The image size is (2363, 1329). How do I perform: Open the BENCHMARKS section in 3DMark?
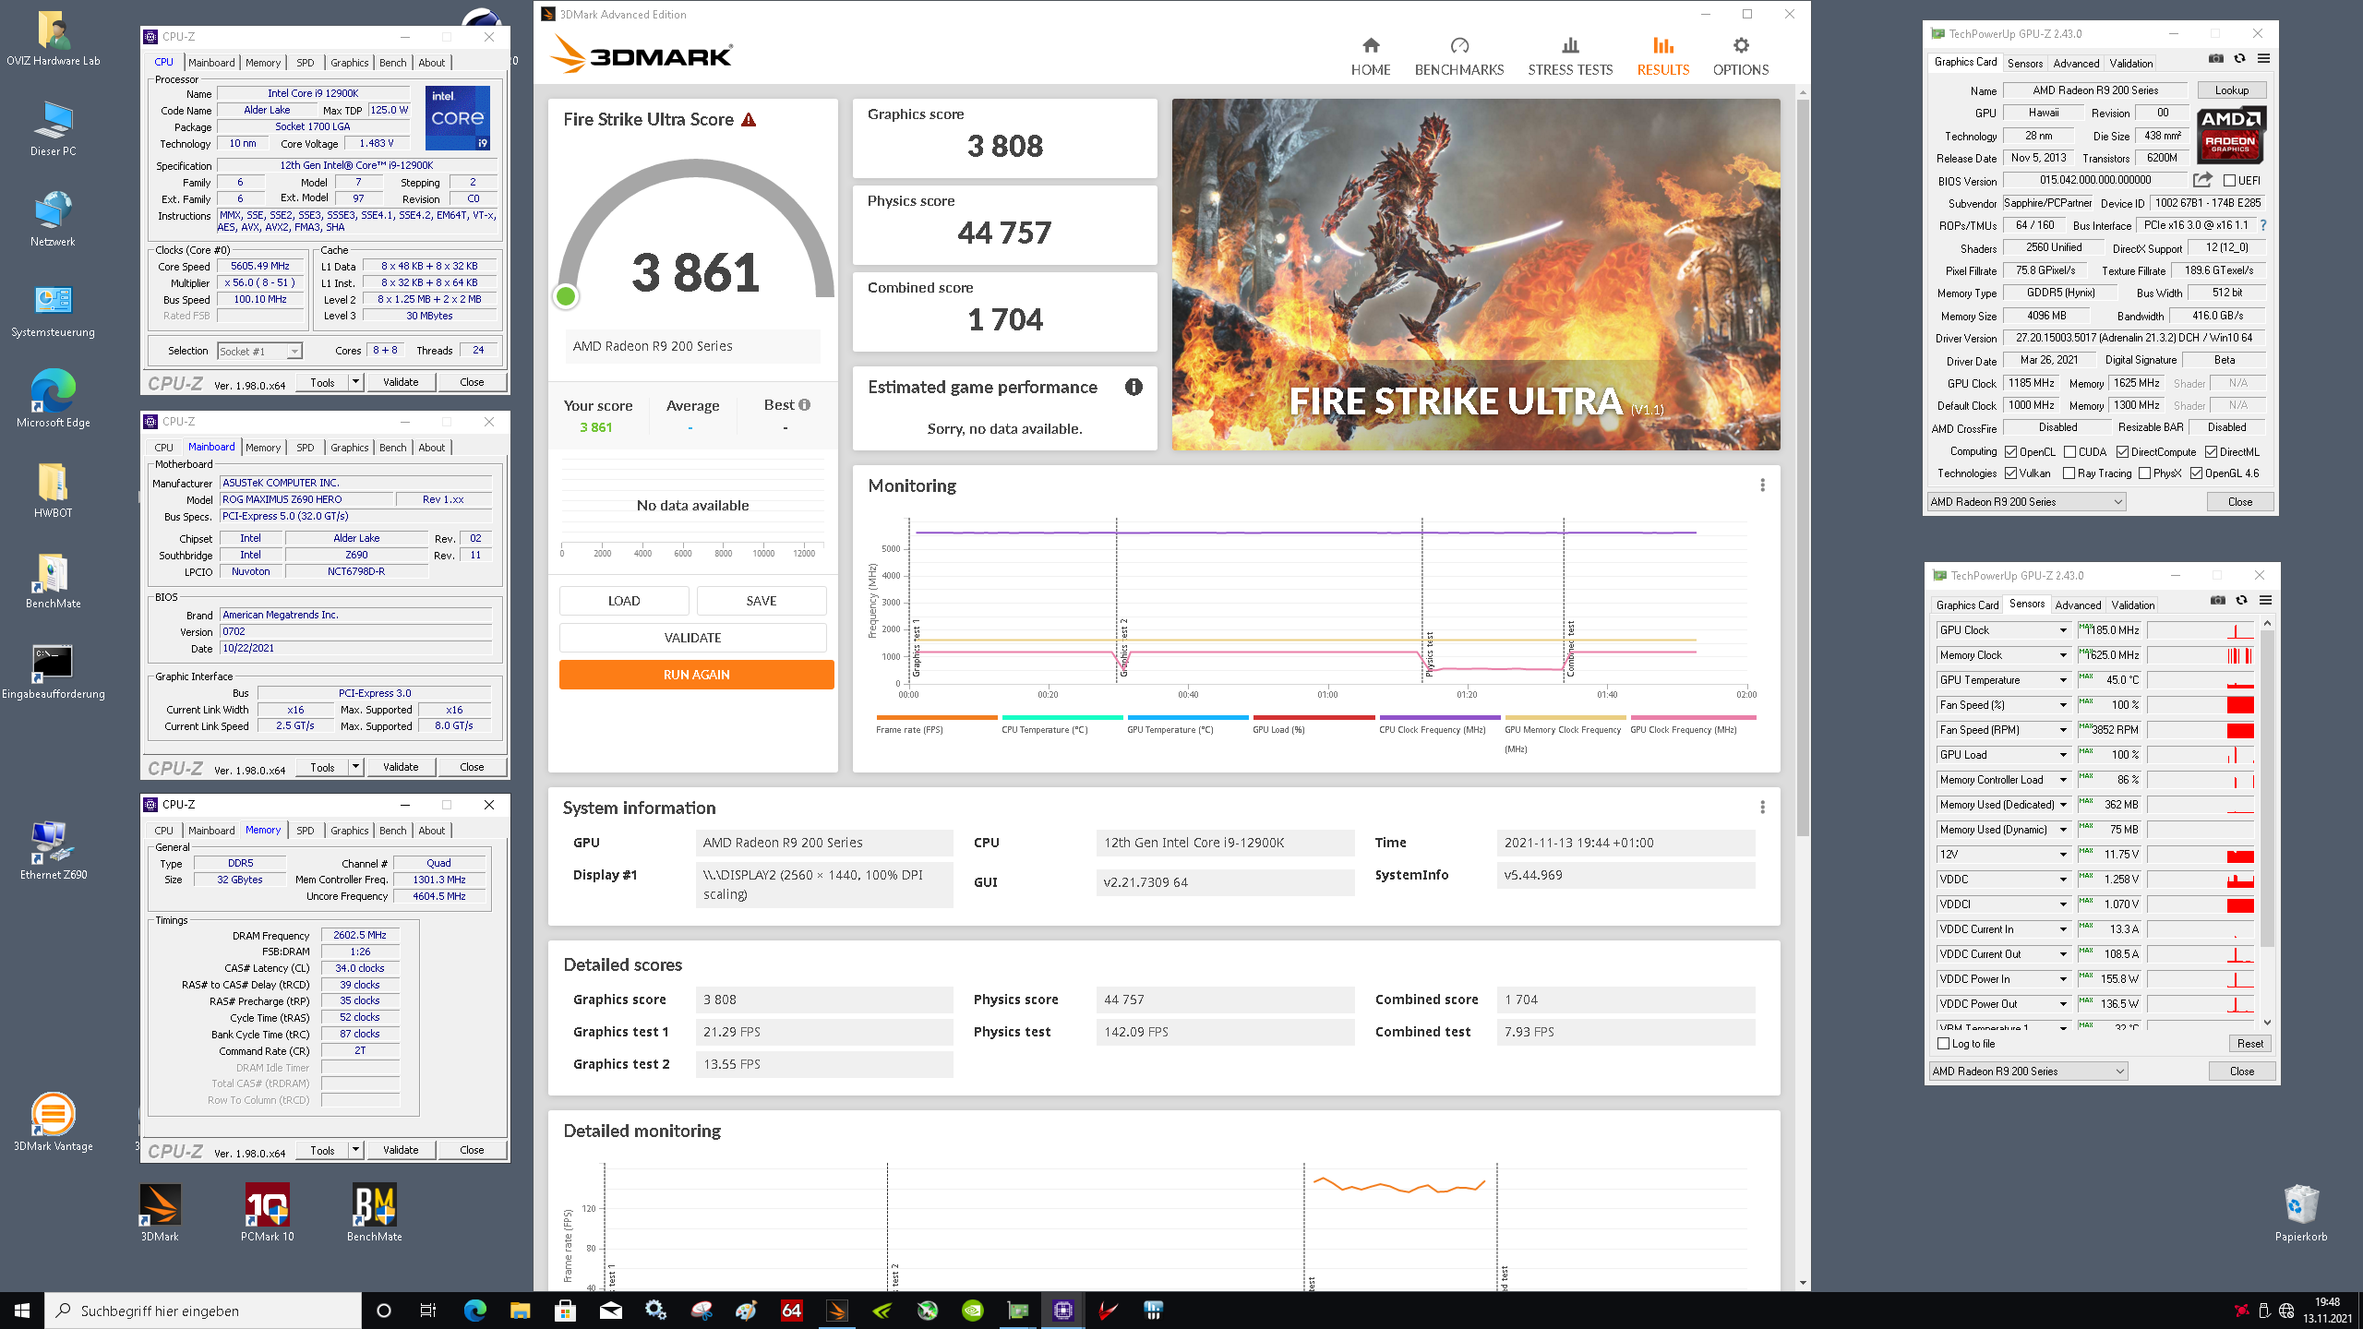(1459, 56)
